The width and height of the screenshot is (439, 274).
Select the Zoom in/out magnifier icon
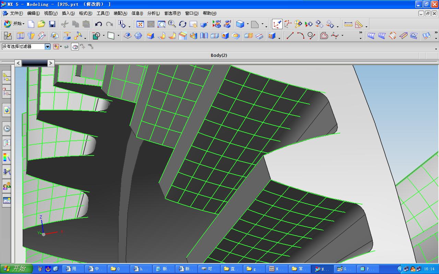click(x=172, y=24)
